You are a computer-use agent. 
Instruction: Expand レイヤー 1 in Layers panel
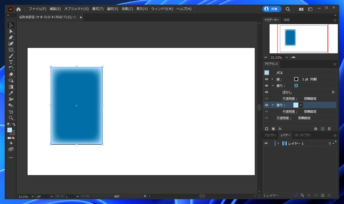[x=278, y=143]
